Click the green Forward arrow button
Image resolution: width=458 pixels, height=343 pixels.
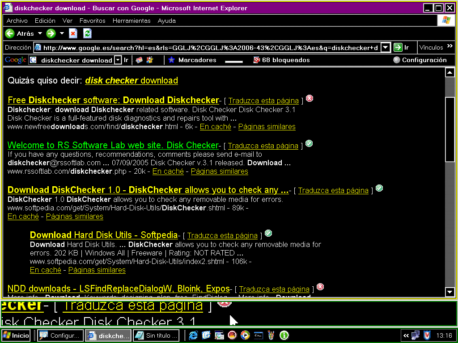tap(51, 33)
